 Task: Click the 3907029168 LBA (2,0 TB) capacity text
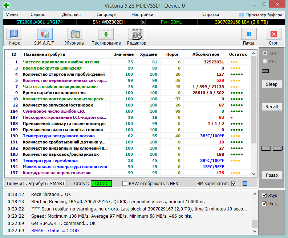[x=242, y=22]
